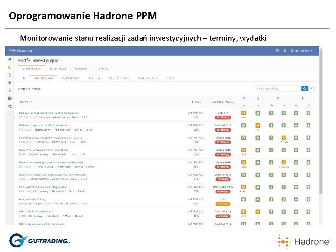This screenshot has height=252, width=336.
Task: Click the scrollbar down arrow at the window bottom
Action: click(x=321, y=223)
